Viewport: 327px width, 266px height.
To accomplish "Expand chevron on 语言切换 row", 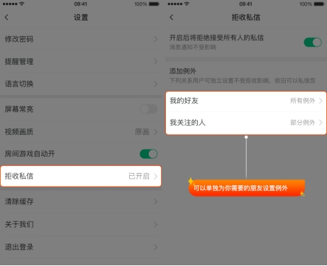I will tap(155, 84).
